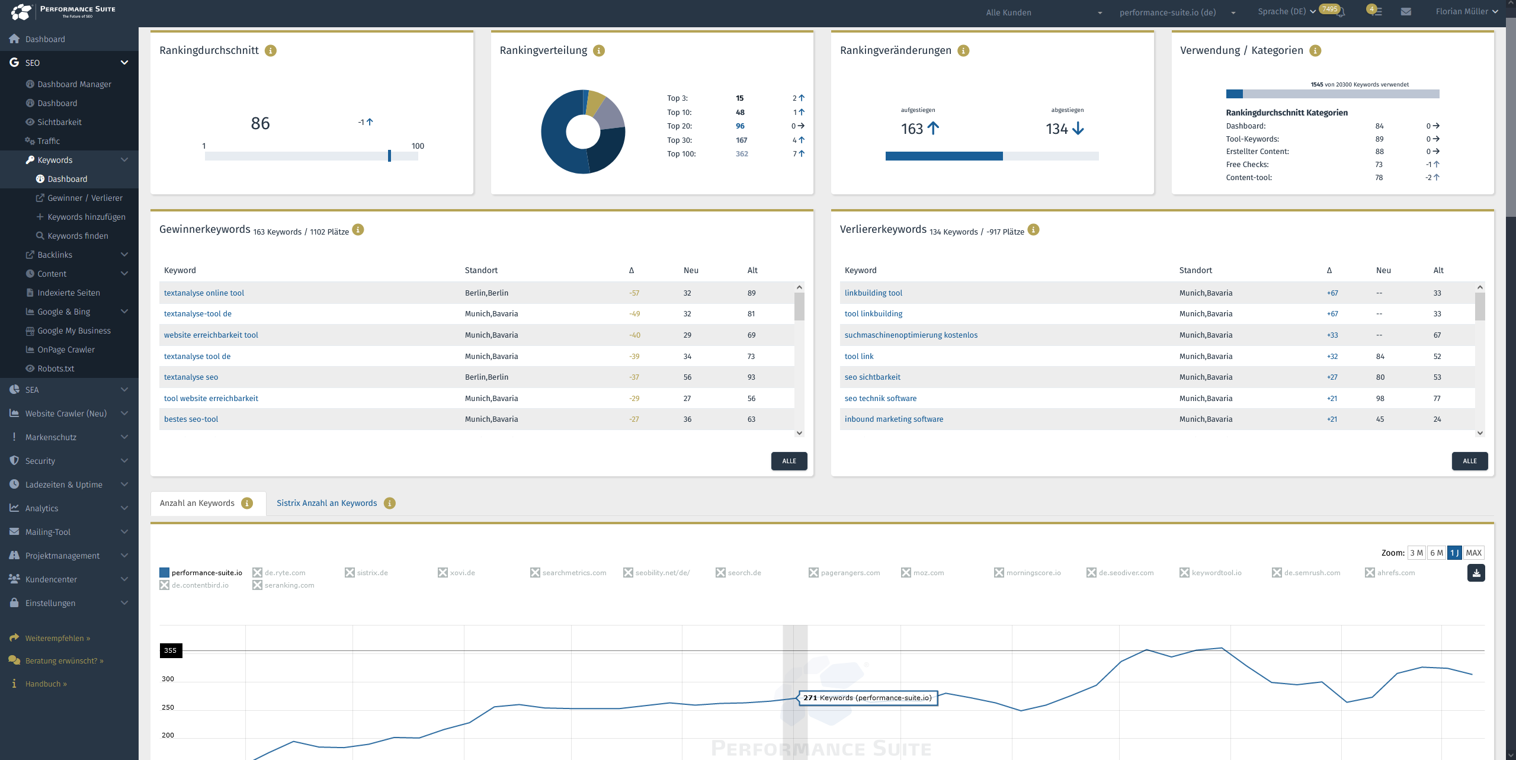Open the Florian Müller user menu
This screenshot has height=760, width=1516.
pos(1466,11)
